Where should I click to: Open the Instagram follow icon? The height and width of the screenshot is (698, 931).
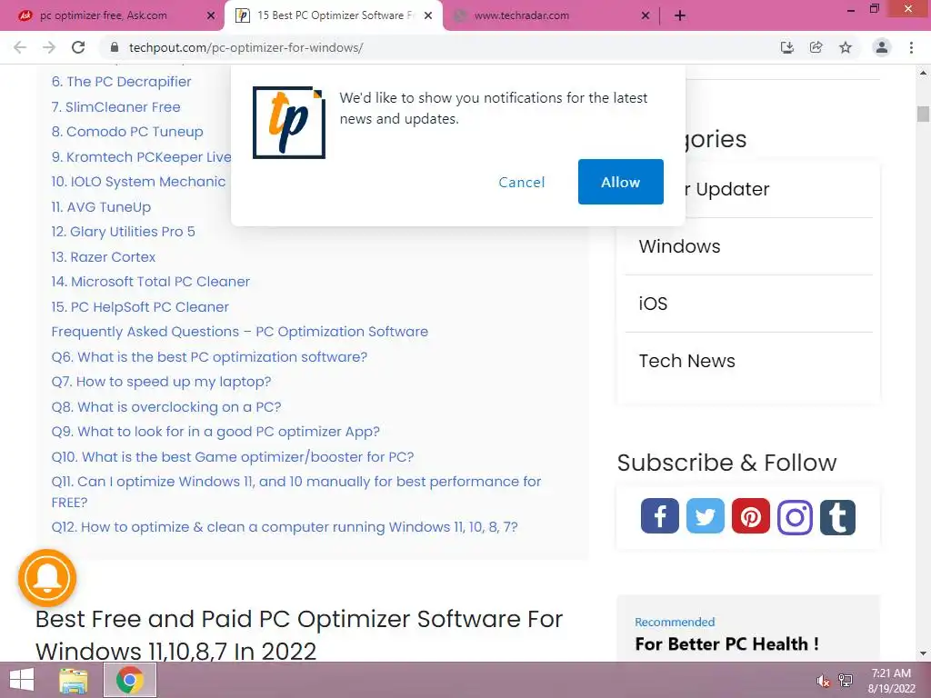(795, 517)
